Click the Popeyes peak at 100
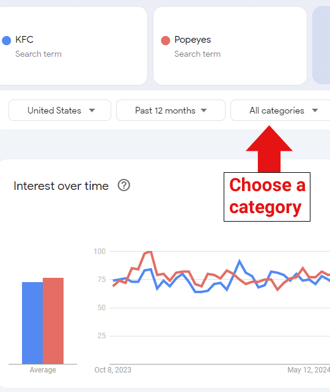 click(x=150, y=252)
